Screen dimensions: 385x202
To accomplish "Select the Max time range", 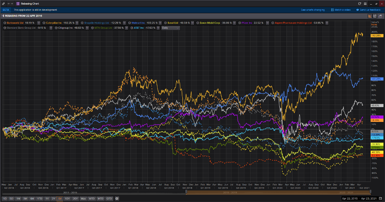I will [x=83, y=198].
